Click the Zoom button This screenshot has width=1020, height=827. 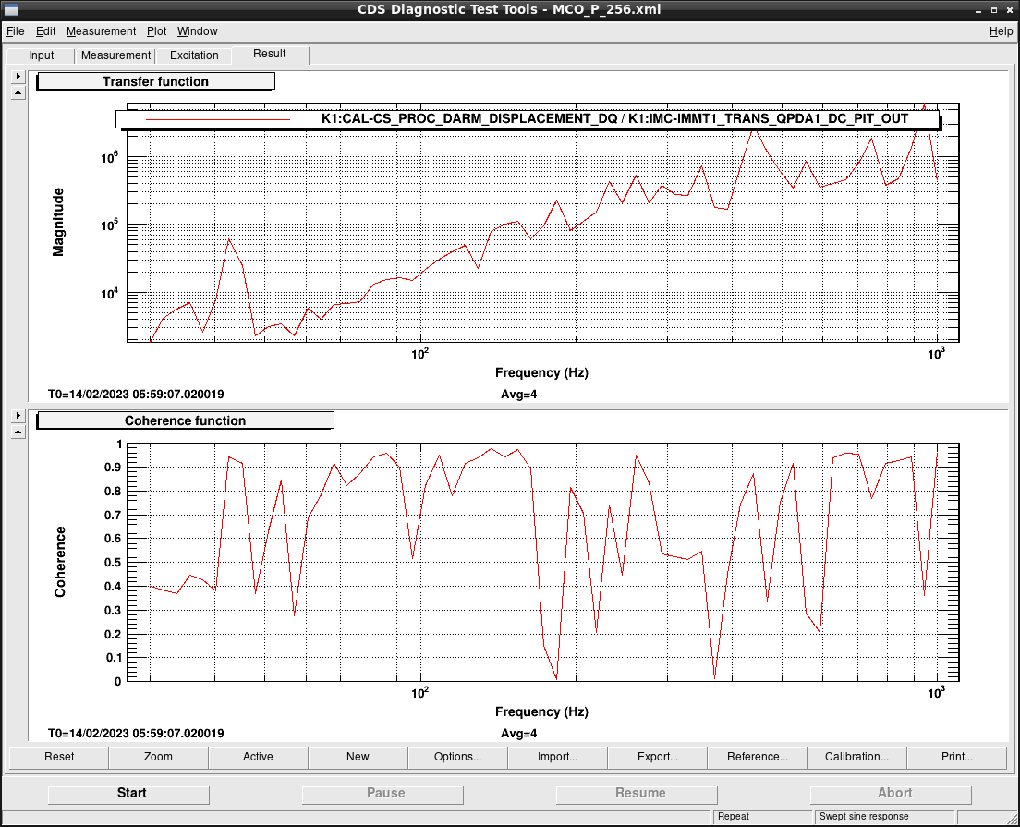158,757
